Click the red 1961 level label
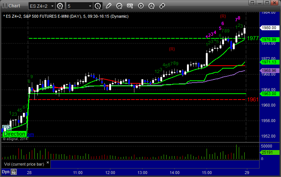The width and height of the screenshot is (281, 177). point(253,100)
